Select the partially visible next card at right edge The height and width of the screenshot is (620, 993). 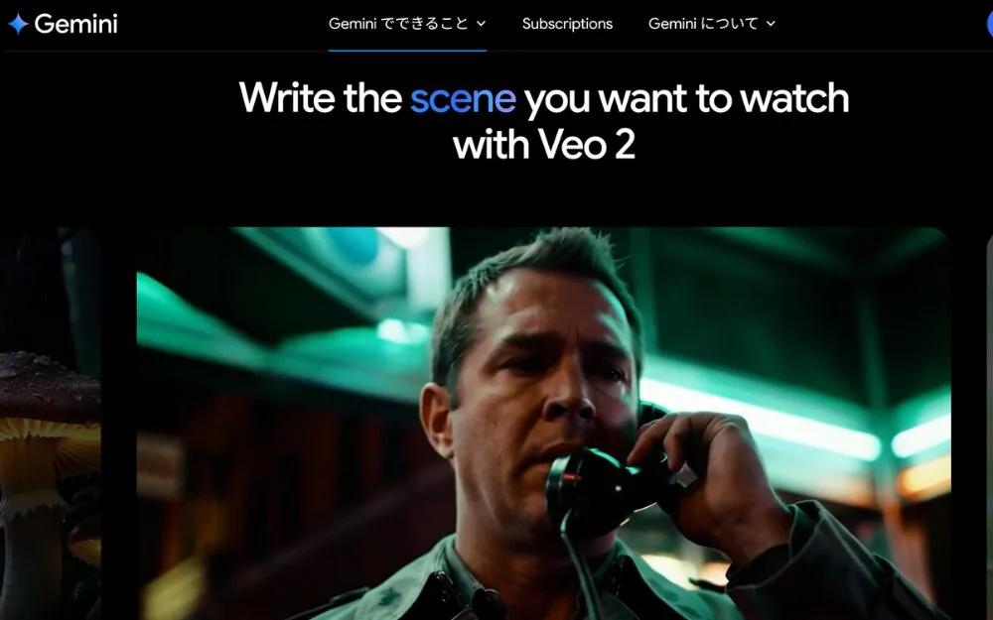point(989,424)
